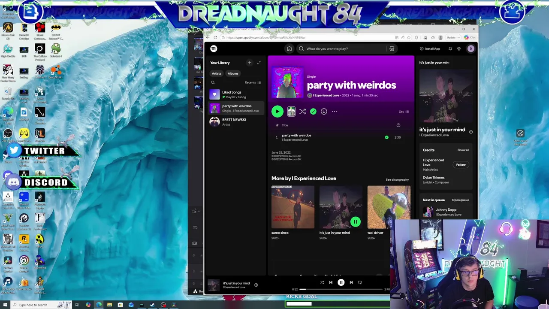Screen dimensions: 549x309
Task: Reload the browser page
Action: coord(215,37)
